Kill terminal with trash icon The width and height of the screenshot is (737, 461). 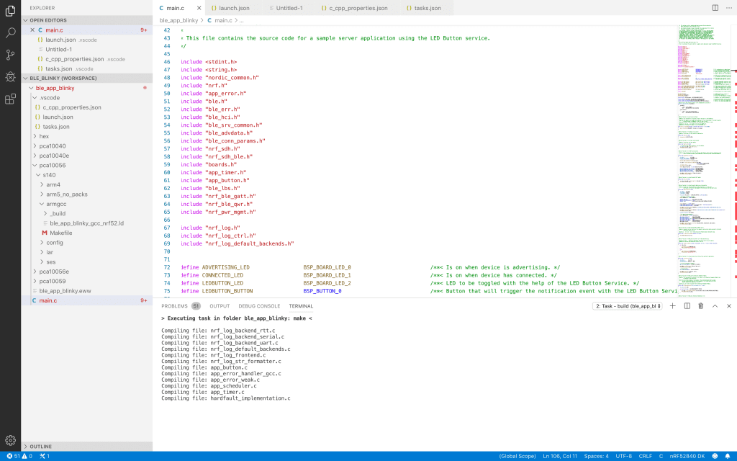(701, 305)
